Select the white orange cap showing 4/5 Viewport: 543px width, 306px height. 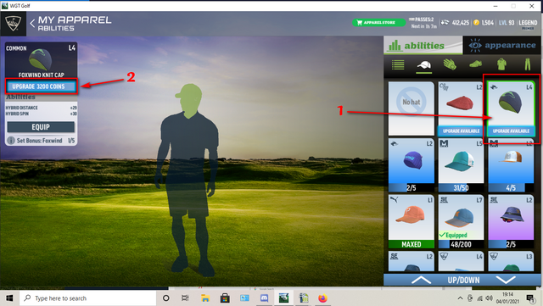click(511, 165)
